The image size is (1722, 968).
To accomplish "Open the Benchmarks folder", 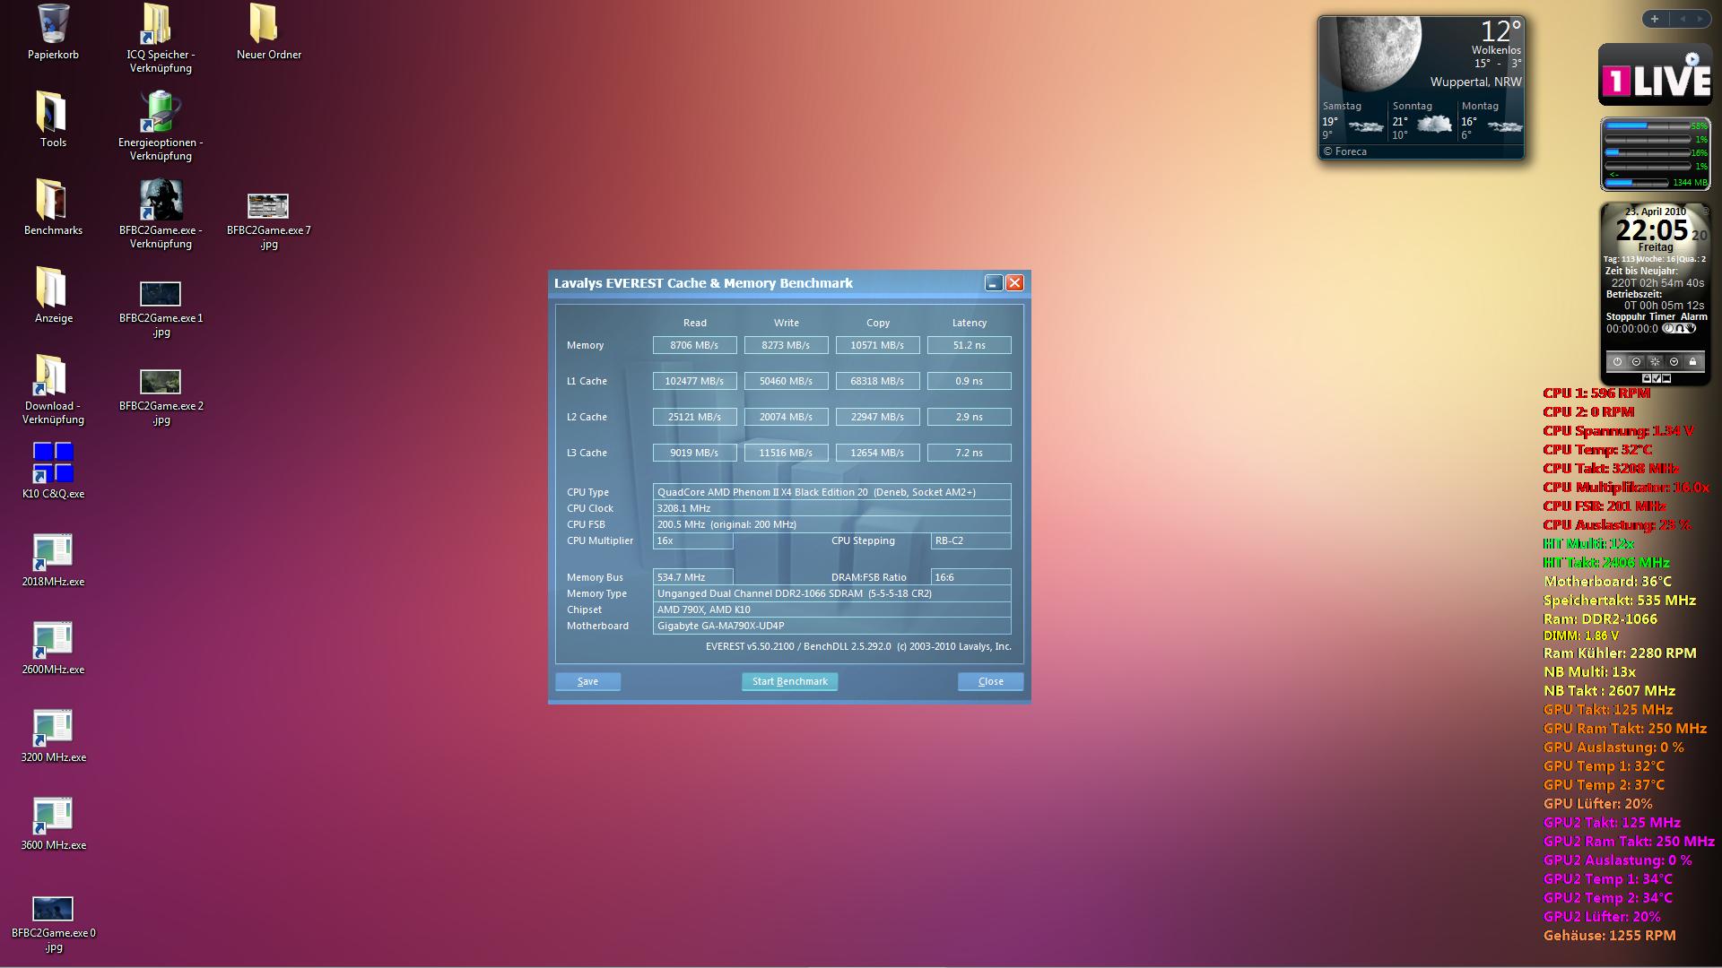I will tap(53, 200).
